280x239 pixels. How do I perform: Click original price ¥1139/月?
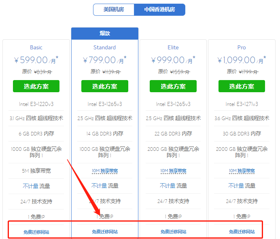click(111, 72)
